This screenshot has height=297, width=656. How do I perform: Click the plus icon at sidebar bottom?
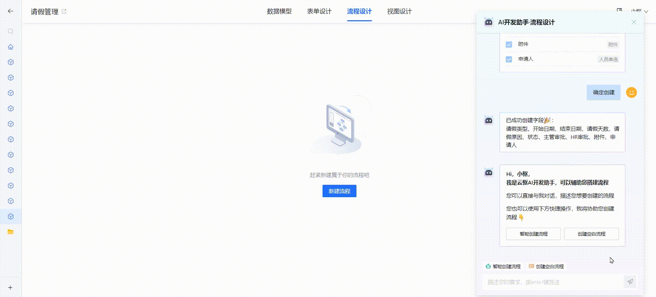11,288
